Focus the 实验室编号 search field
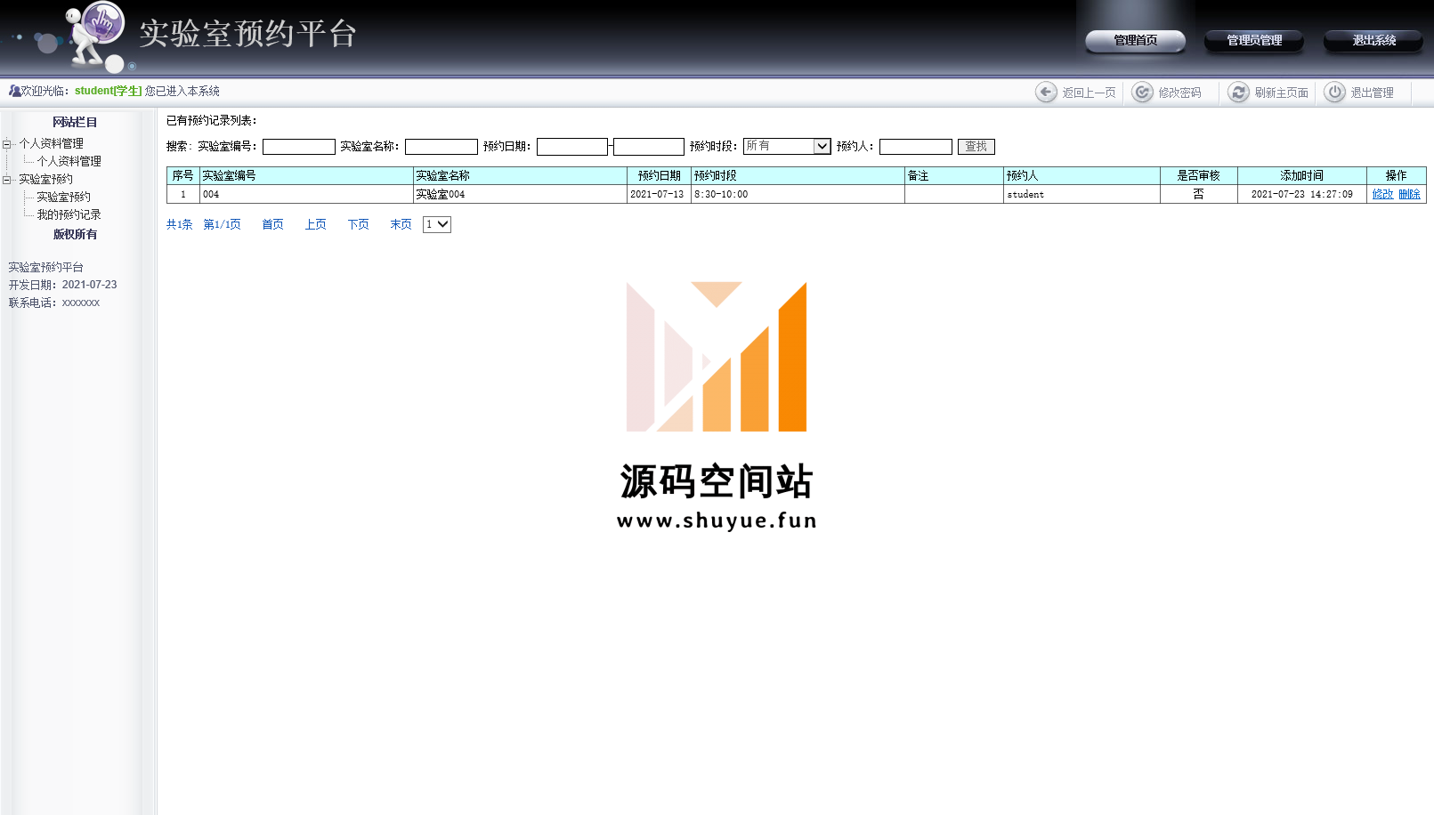1434x815 pixels. click(x=298, y=147)
